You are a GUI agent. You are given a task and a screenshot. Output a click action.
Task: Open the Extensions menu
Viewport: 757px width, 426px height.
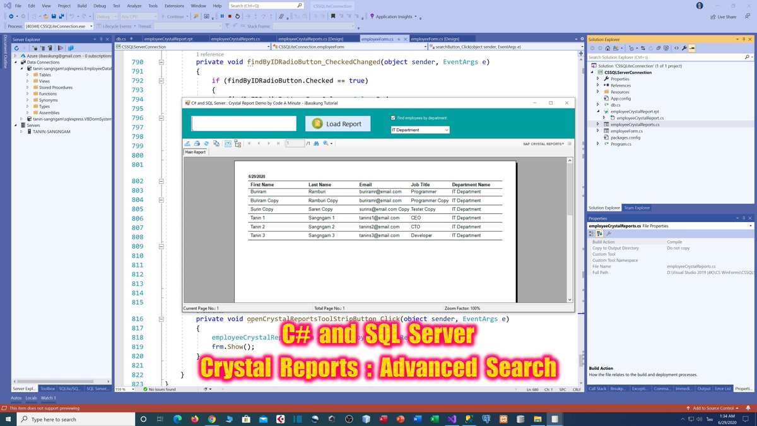point(175,5)
